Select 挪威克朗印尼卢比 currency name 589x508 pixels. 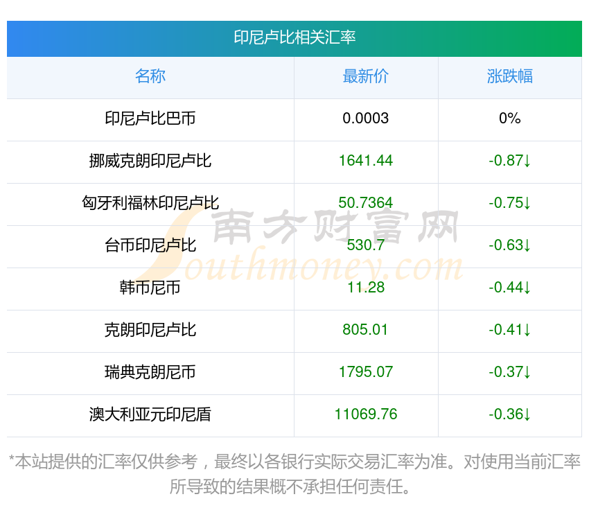pyautogui.click(x=150, y=161)
